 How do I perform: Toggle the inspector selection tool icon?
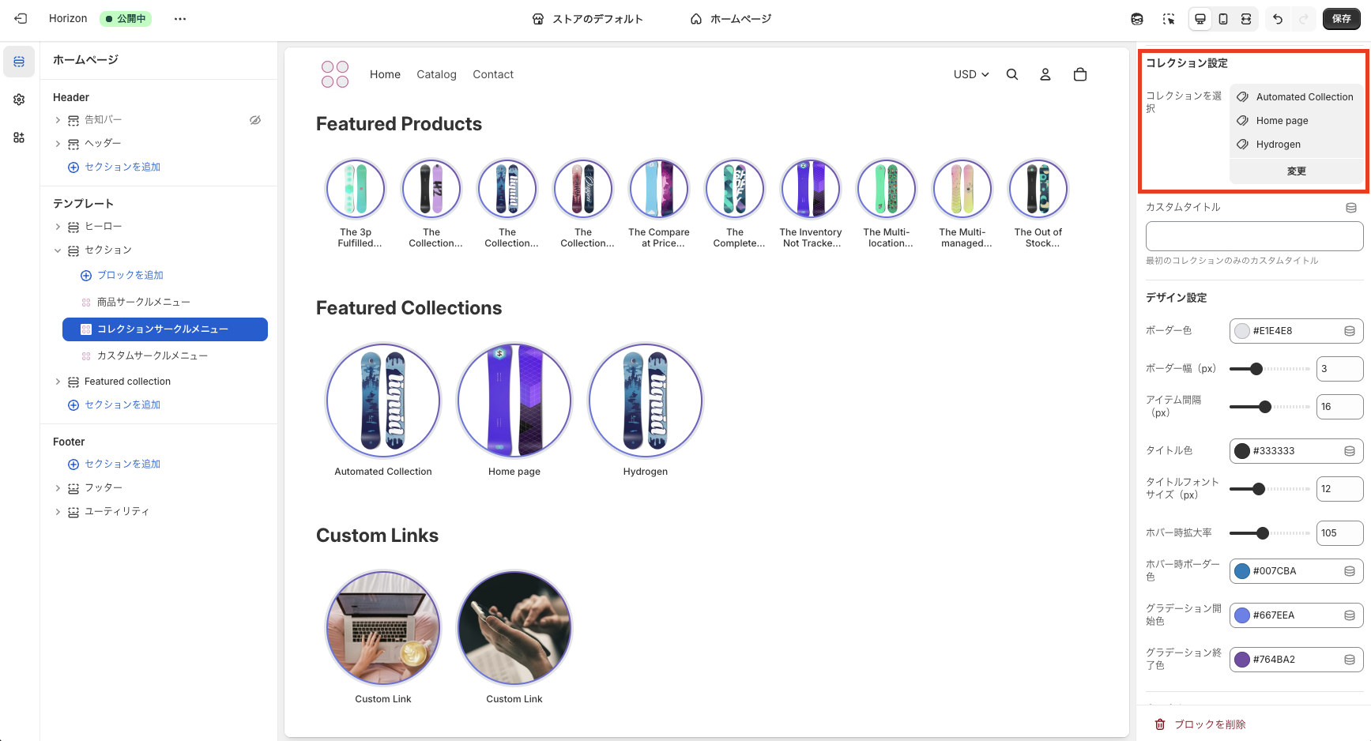click(1169, 19)
